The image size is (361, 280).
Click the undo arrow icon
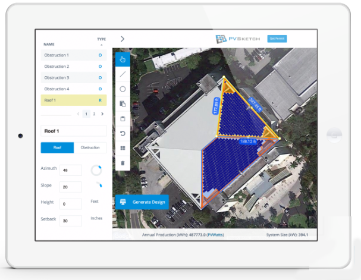pos(123,133)
